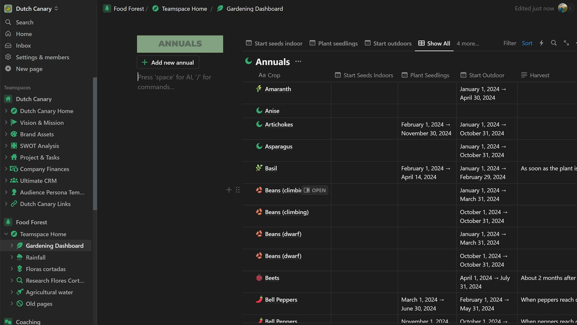Open the Settings & members gear

point(8,57)
